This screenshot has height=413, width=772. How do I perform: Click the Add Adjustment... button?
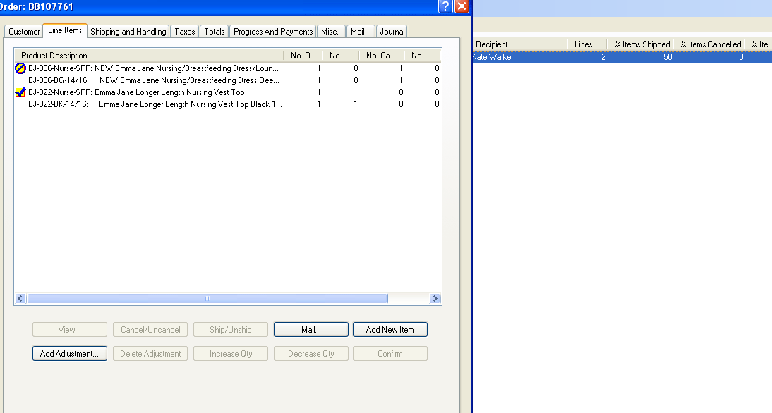pos(70,354)
